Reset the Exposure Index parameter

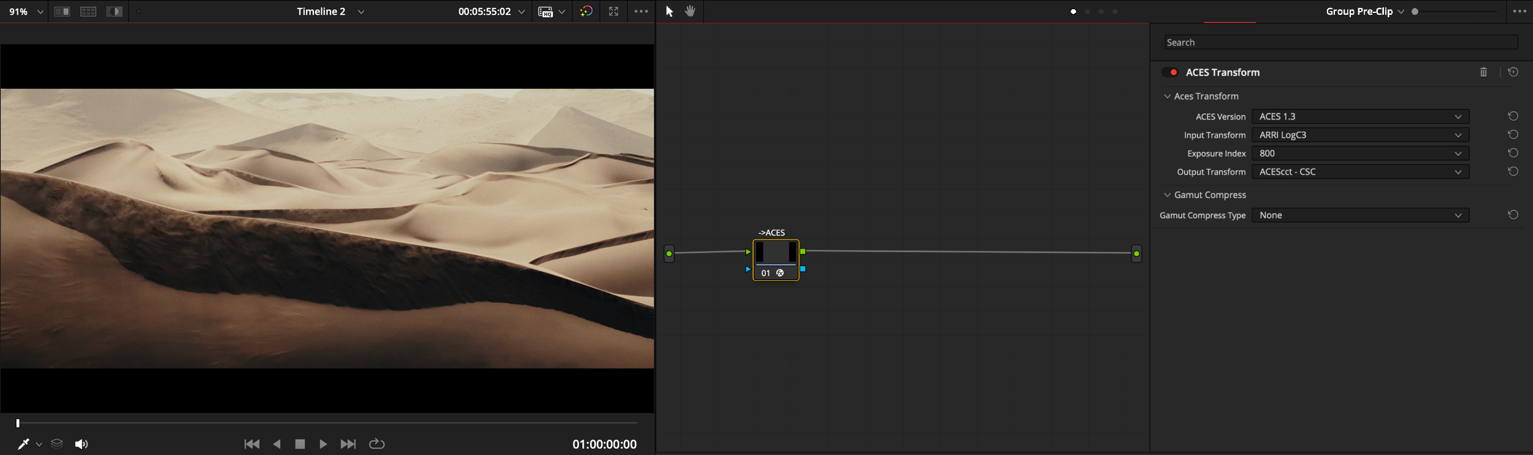[1513, 153]
